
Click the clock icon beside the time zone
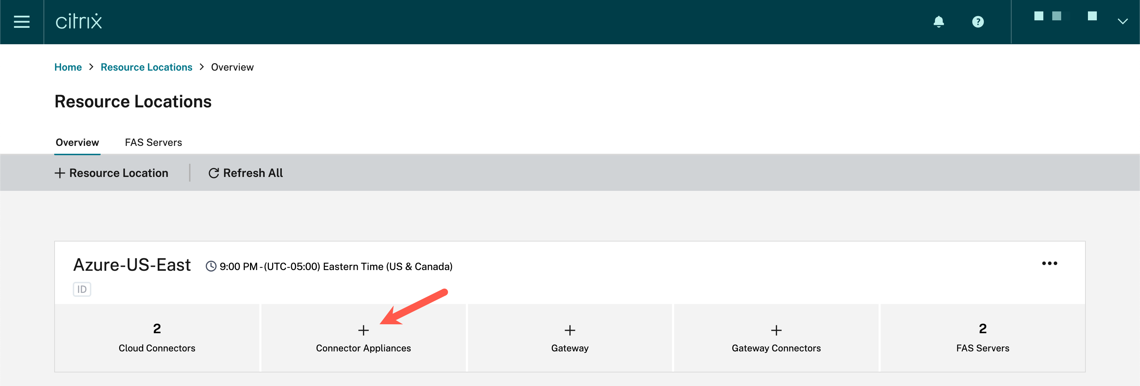tap(211, 266)
